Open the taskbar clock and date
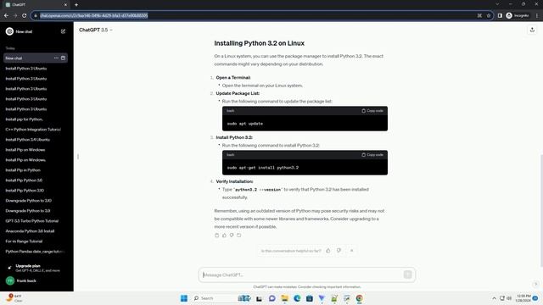The width and height of the screenshot is (543, 305). coord(523,298)
